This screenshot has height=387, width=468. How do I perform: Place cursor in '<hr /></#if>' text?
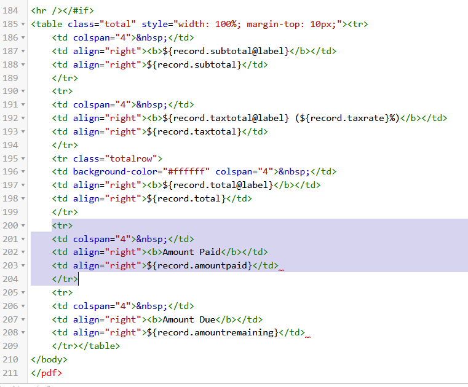62,10
